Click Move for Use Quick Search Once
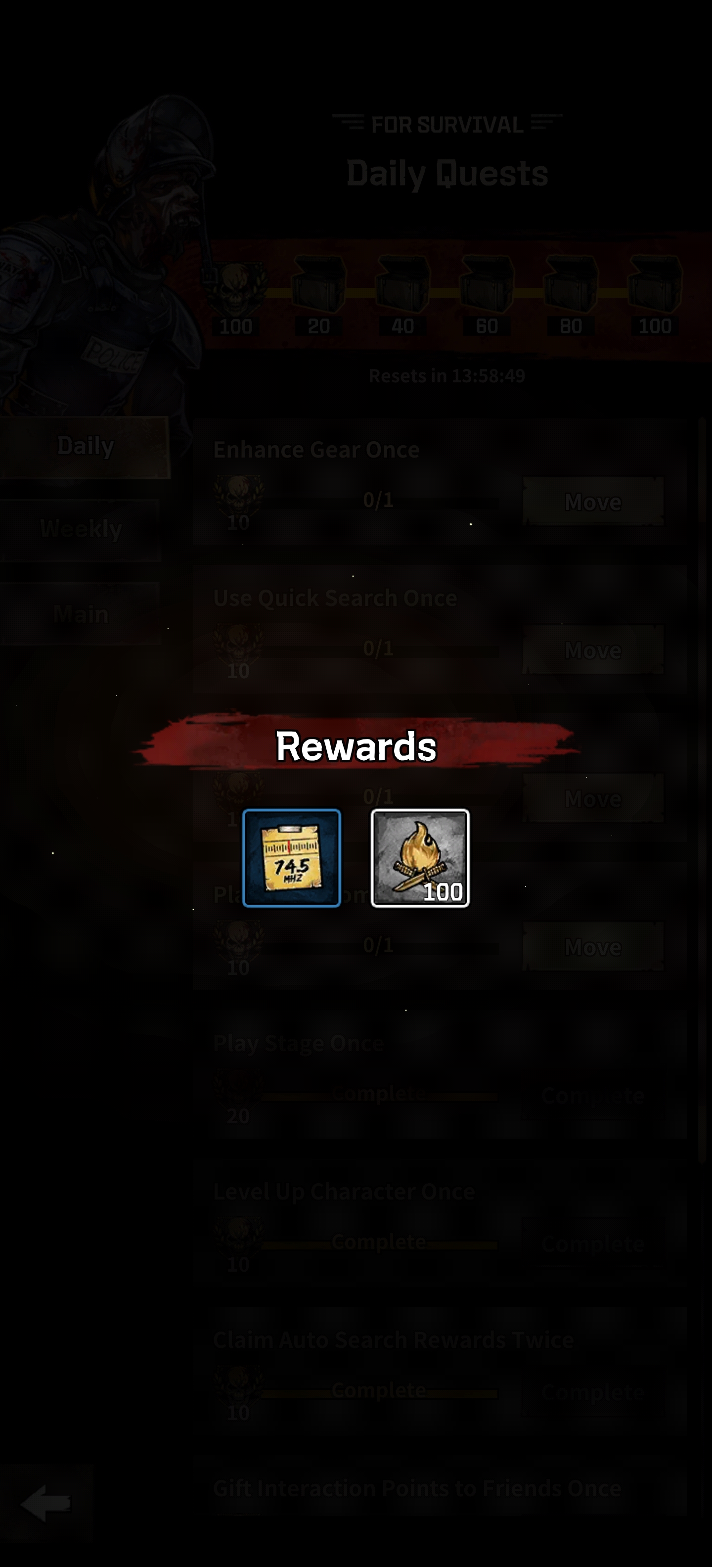This screenshot has height=1567, width=712. coord(593,649)
